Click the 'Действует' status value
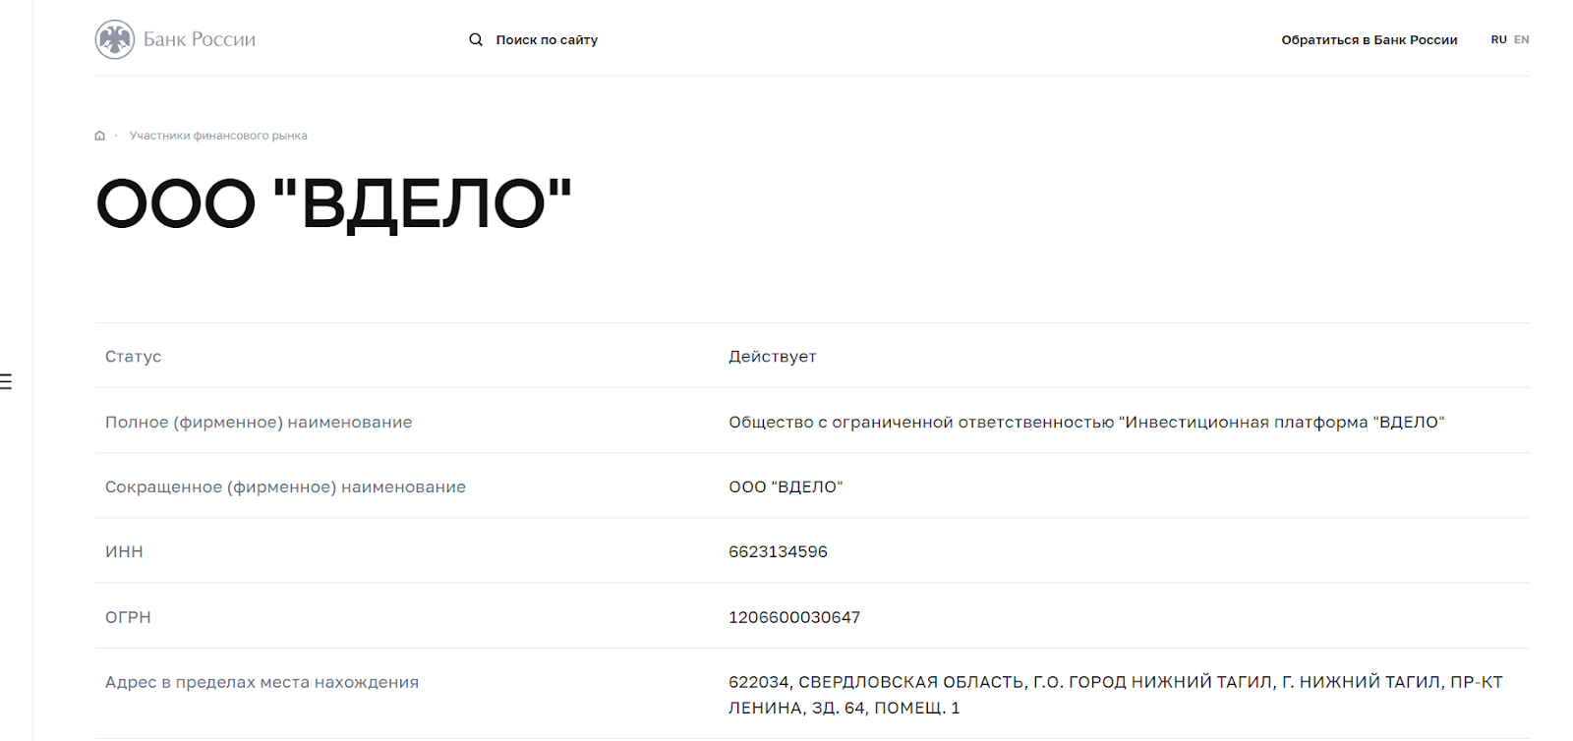1573x741 pixels. click(x=772, y=357)
